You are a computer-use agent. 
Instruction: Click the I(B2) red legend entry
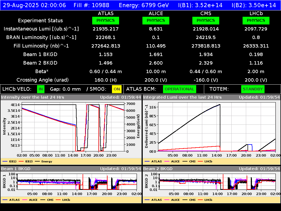click(26, 161)
